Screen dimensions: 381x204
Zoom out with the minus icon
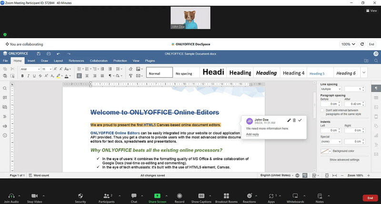pos(342,175)
